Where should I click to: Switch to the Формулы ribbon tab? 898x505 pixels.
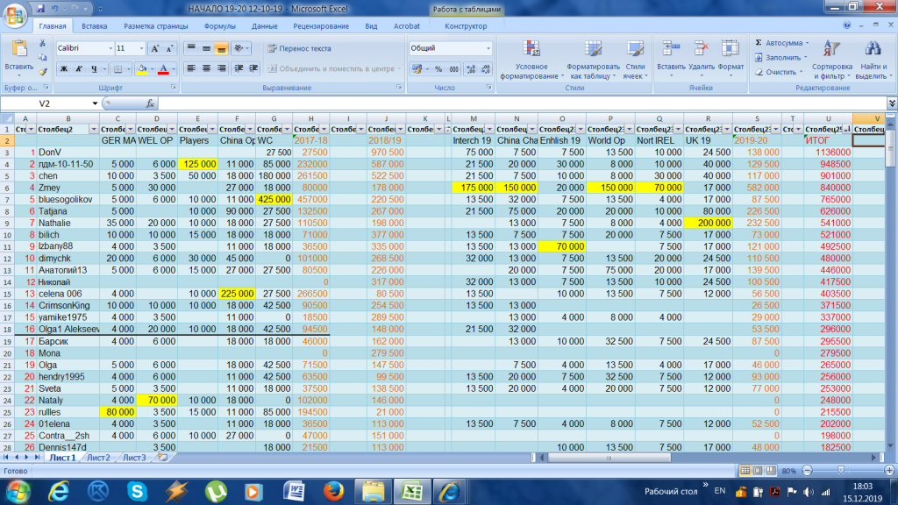pyautogui.click(x=219, y=26)
